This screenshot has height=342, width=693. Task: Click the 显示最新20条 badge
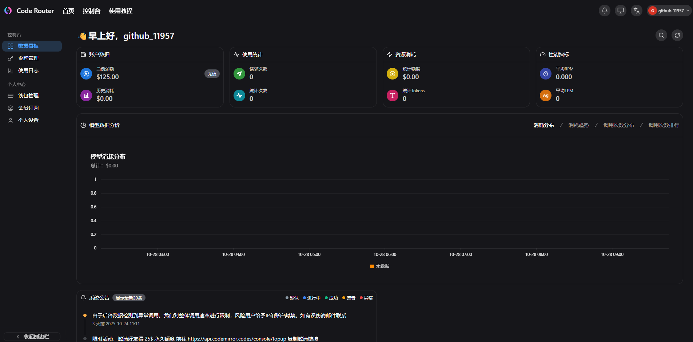point(129,298)
